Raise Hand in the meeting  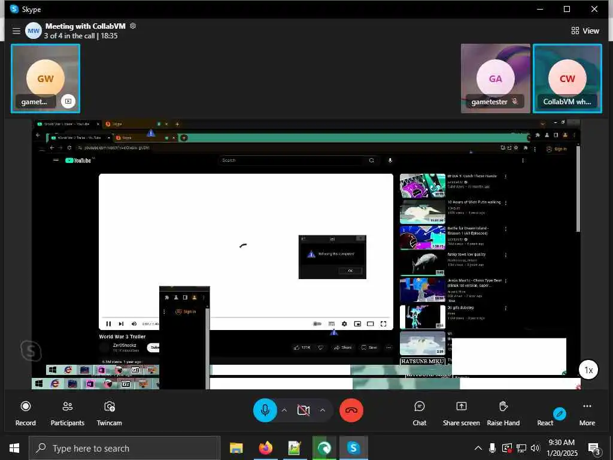(503, 413)
